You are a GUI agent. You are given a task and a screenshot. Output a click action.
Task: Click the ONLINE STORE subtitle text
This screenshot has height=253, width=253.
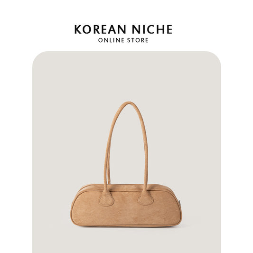click(x=123, y=40)
